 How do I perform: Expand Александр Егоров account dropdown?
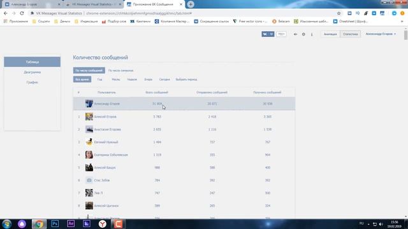(381, 34)
